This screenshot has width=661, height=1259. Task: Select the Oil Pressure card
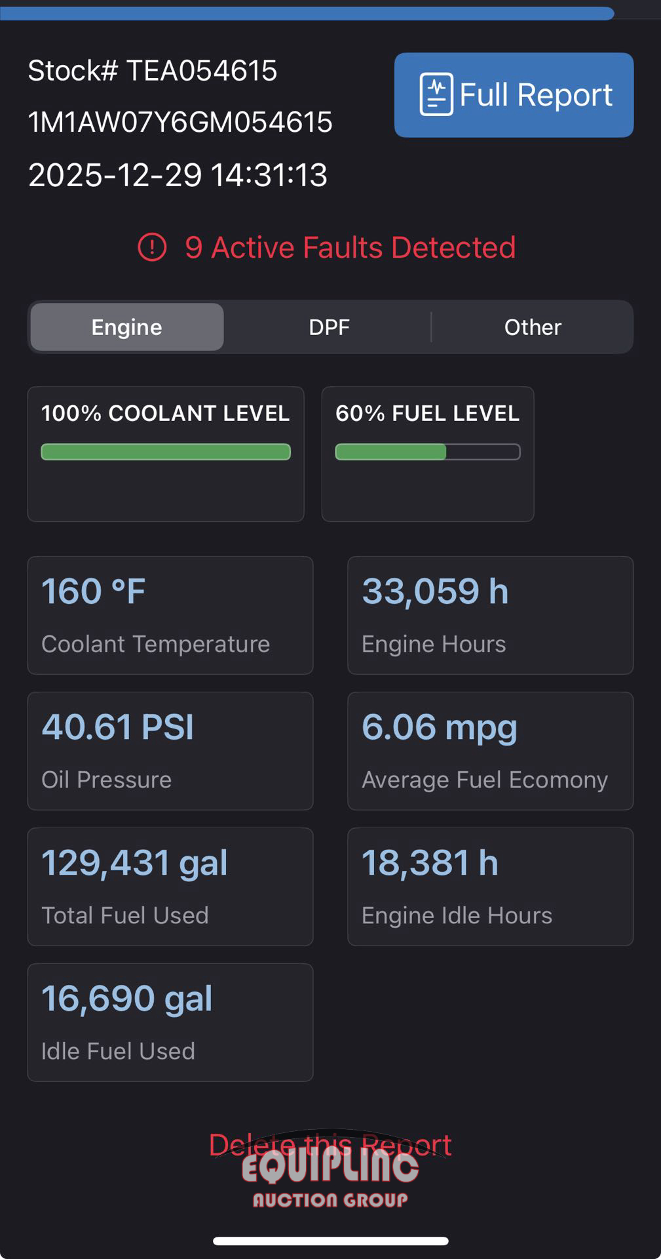(170, 751)
